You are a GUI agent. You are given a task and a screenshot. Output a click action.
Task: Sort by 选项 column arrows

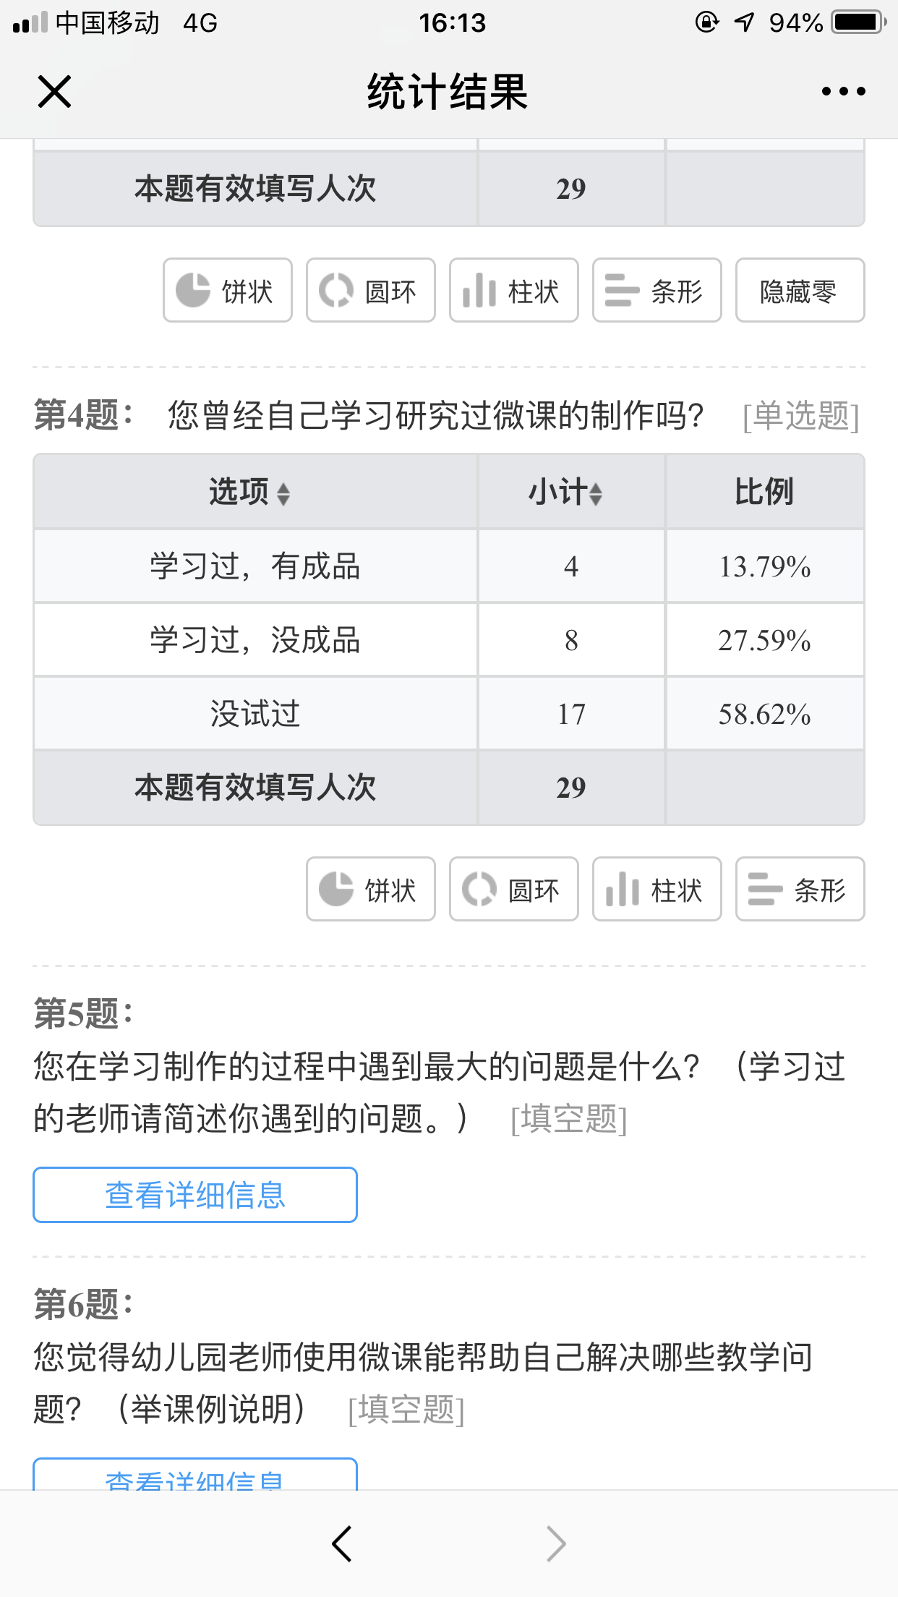pos(283,494)
